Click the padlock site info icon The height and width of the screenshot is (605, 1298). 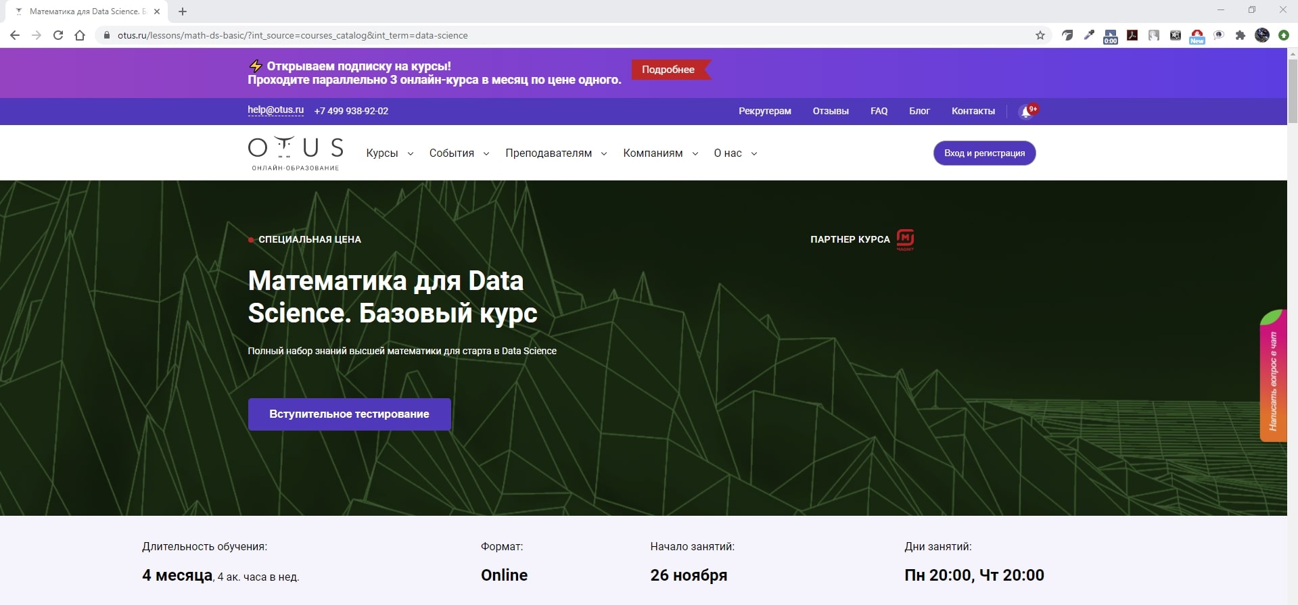tap(106, 35)
